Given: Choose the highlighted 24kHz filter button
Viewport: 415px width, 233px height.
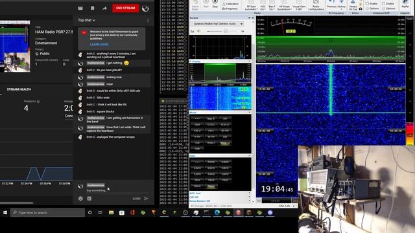Looking at the screenshot, I should (x=211, y=186).
